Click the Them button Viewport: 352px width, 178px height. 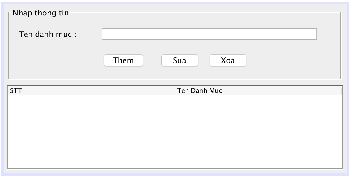(x=123, y=61)
